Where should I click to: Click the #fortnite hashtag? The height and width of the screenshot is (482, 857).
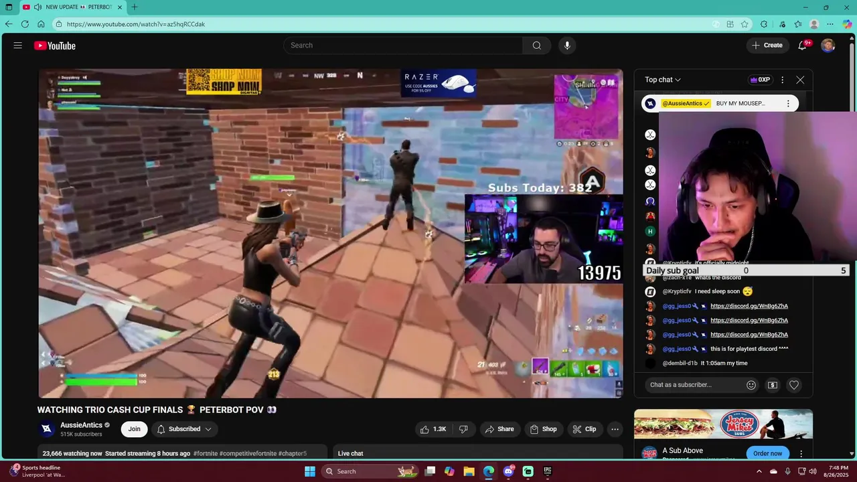206,453
